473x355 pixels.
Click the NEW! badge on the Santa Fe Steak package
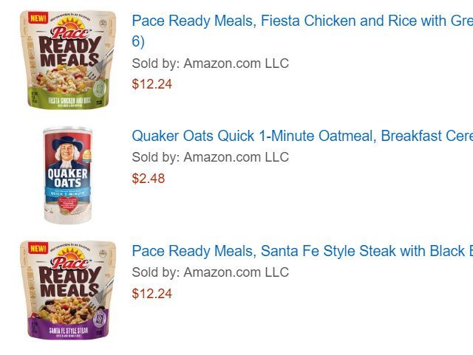pyautogui.click(x=38, y=248)
